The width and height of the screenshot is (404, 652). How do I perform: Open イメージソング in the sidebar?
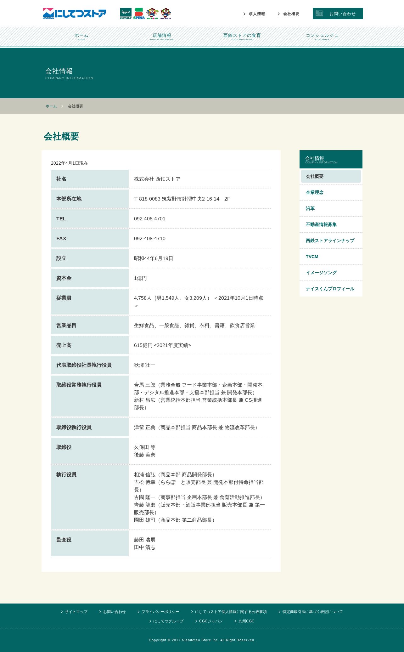tap(331, 273)
